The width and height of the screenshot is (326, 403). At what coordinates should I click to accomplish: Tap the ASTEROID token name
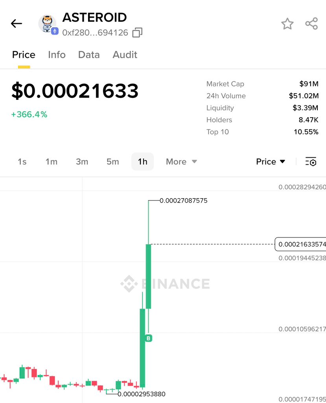(x=95, y=17)
